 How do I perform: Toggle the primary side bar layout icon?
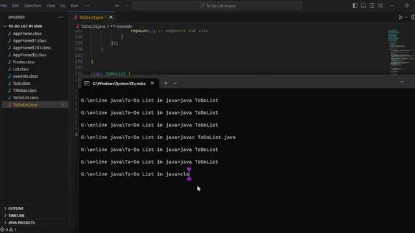[x=355, y=6]
